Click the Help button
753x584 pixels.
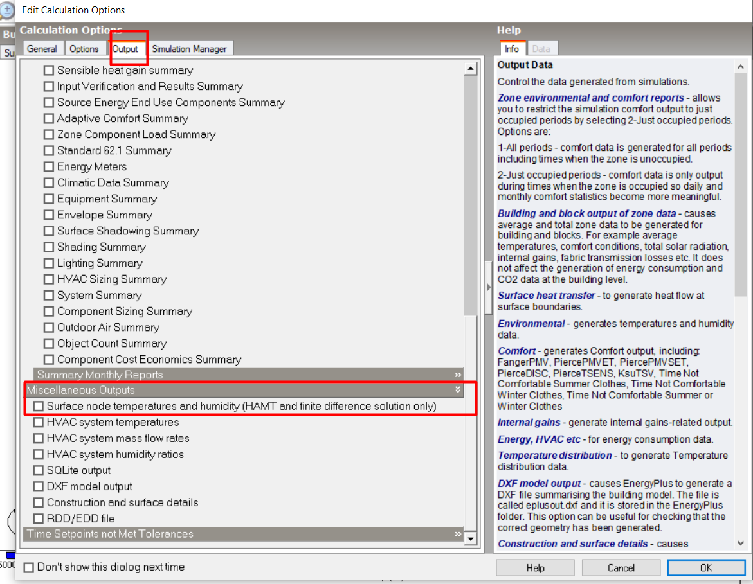click(536, 568)
